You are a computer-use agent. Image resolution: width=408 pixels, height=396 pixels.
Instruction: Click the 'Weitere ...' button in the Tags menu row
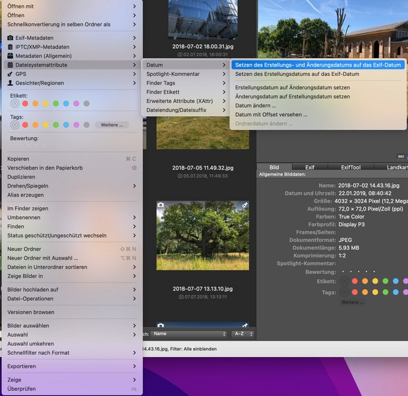111,125
